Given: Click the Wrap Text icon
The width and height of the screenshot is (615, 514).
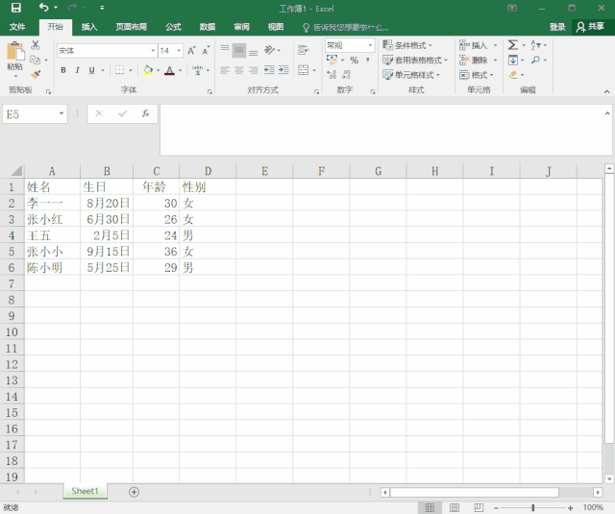Looking at the screenshot, I should coord(303,50).
